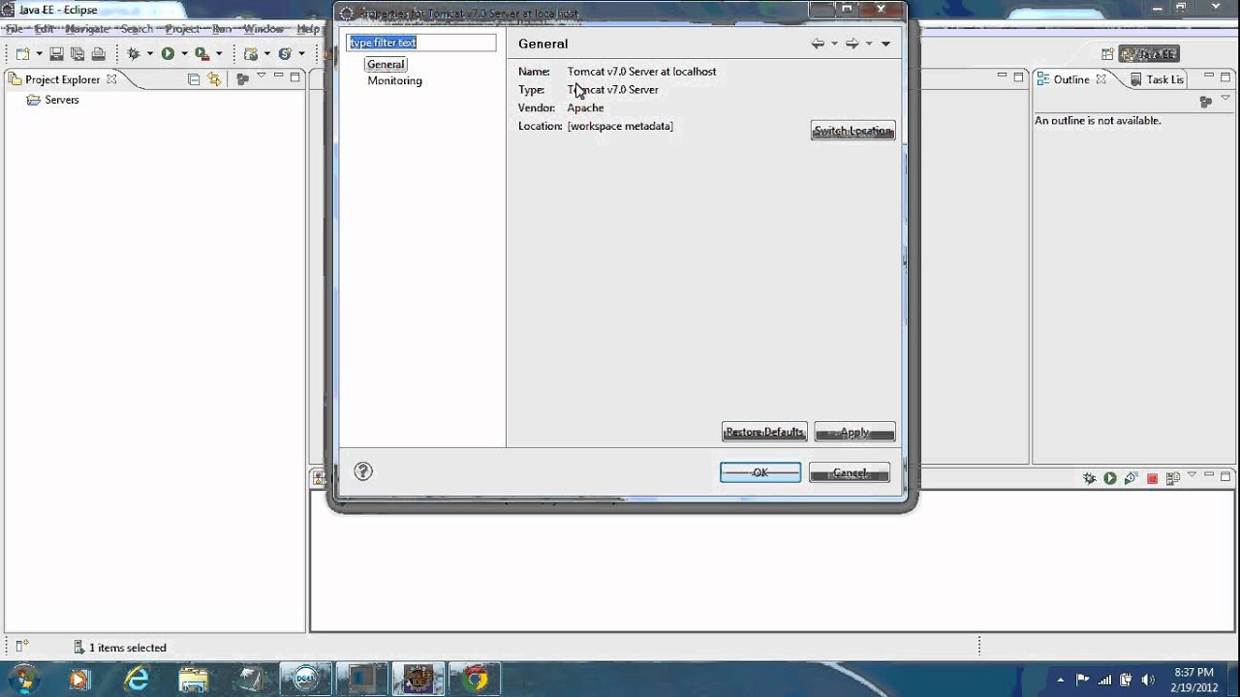Toggle Link with Editor in Project Explorer
The width and height of the screenshot is (1240, 697).
click(x=214, y=79)
